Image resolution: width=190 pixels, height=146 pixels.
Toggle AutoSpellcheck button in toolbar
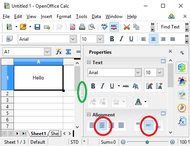point(114,27)
